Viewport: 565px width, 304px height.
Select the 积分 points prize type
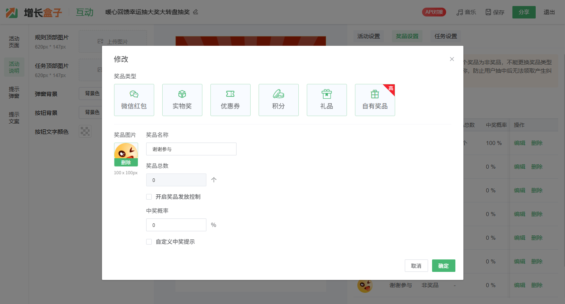tap(278, 100)
